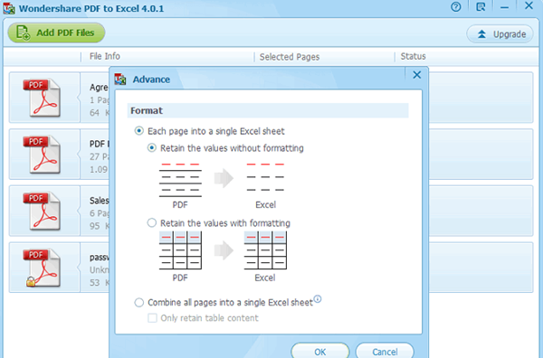Choose Retain the values without formatting

(152, 148)
